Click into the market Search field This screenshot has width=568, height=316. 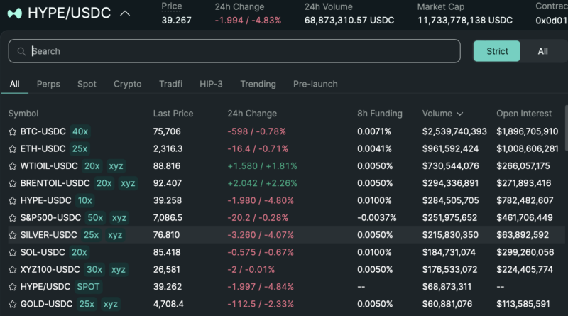[241, 51]
